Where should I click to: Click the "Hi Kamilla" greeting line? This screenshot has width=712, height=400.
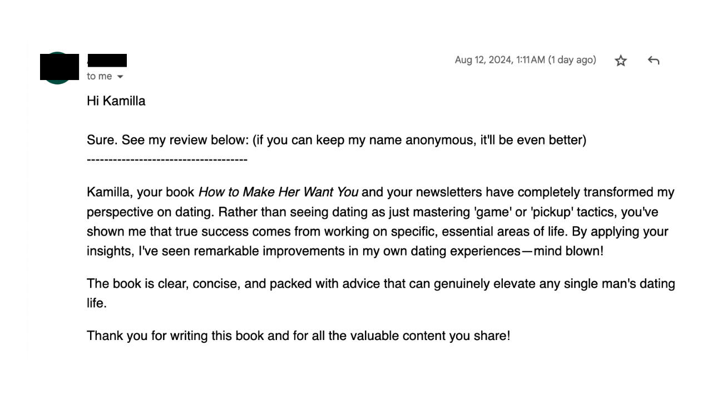116,101
